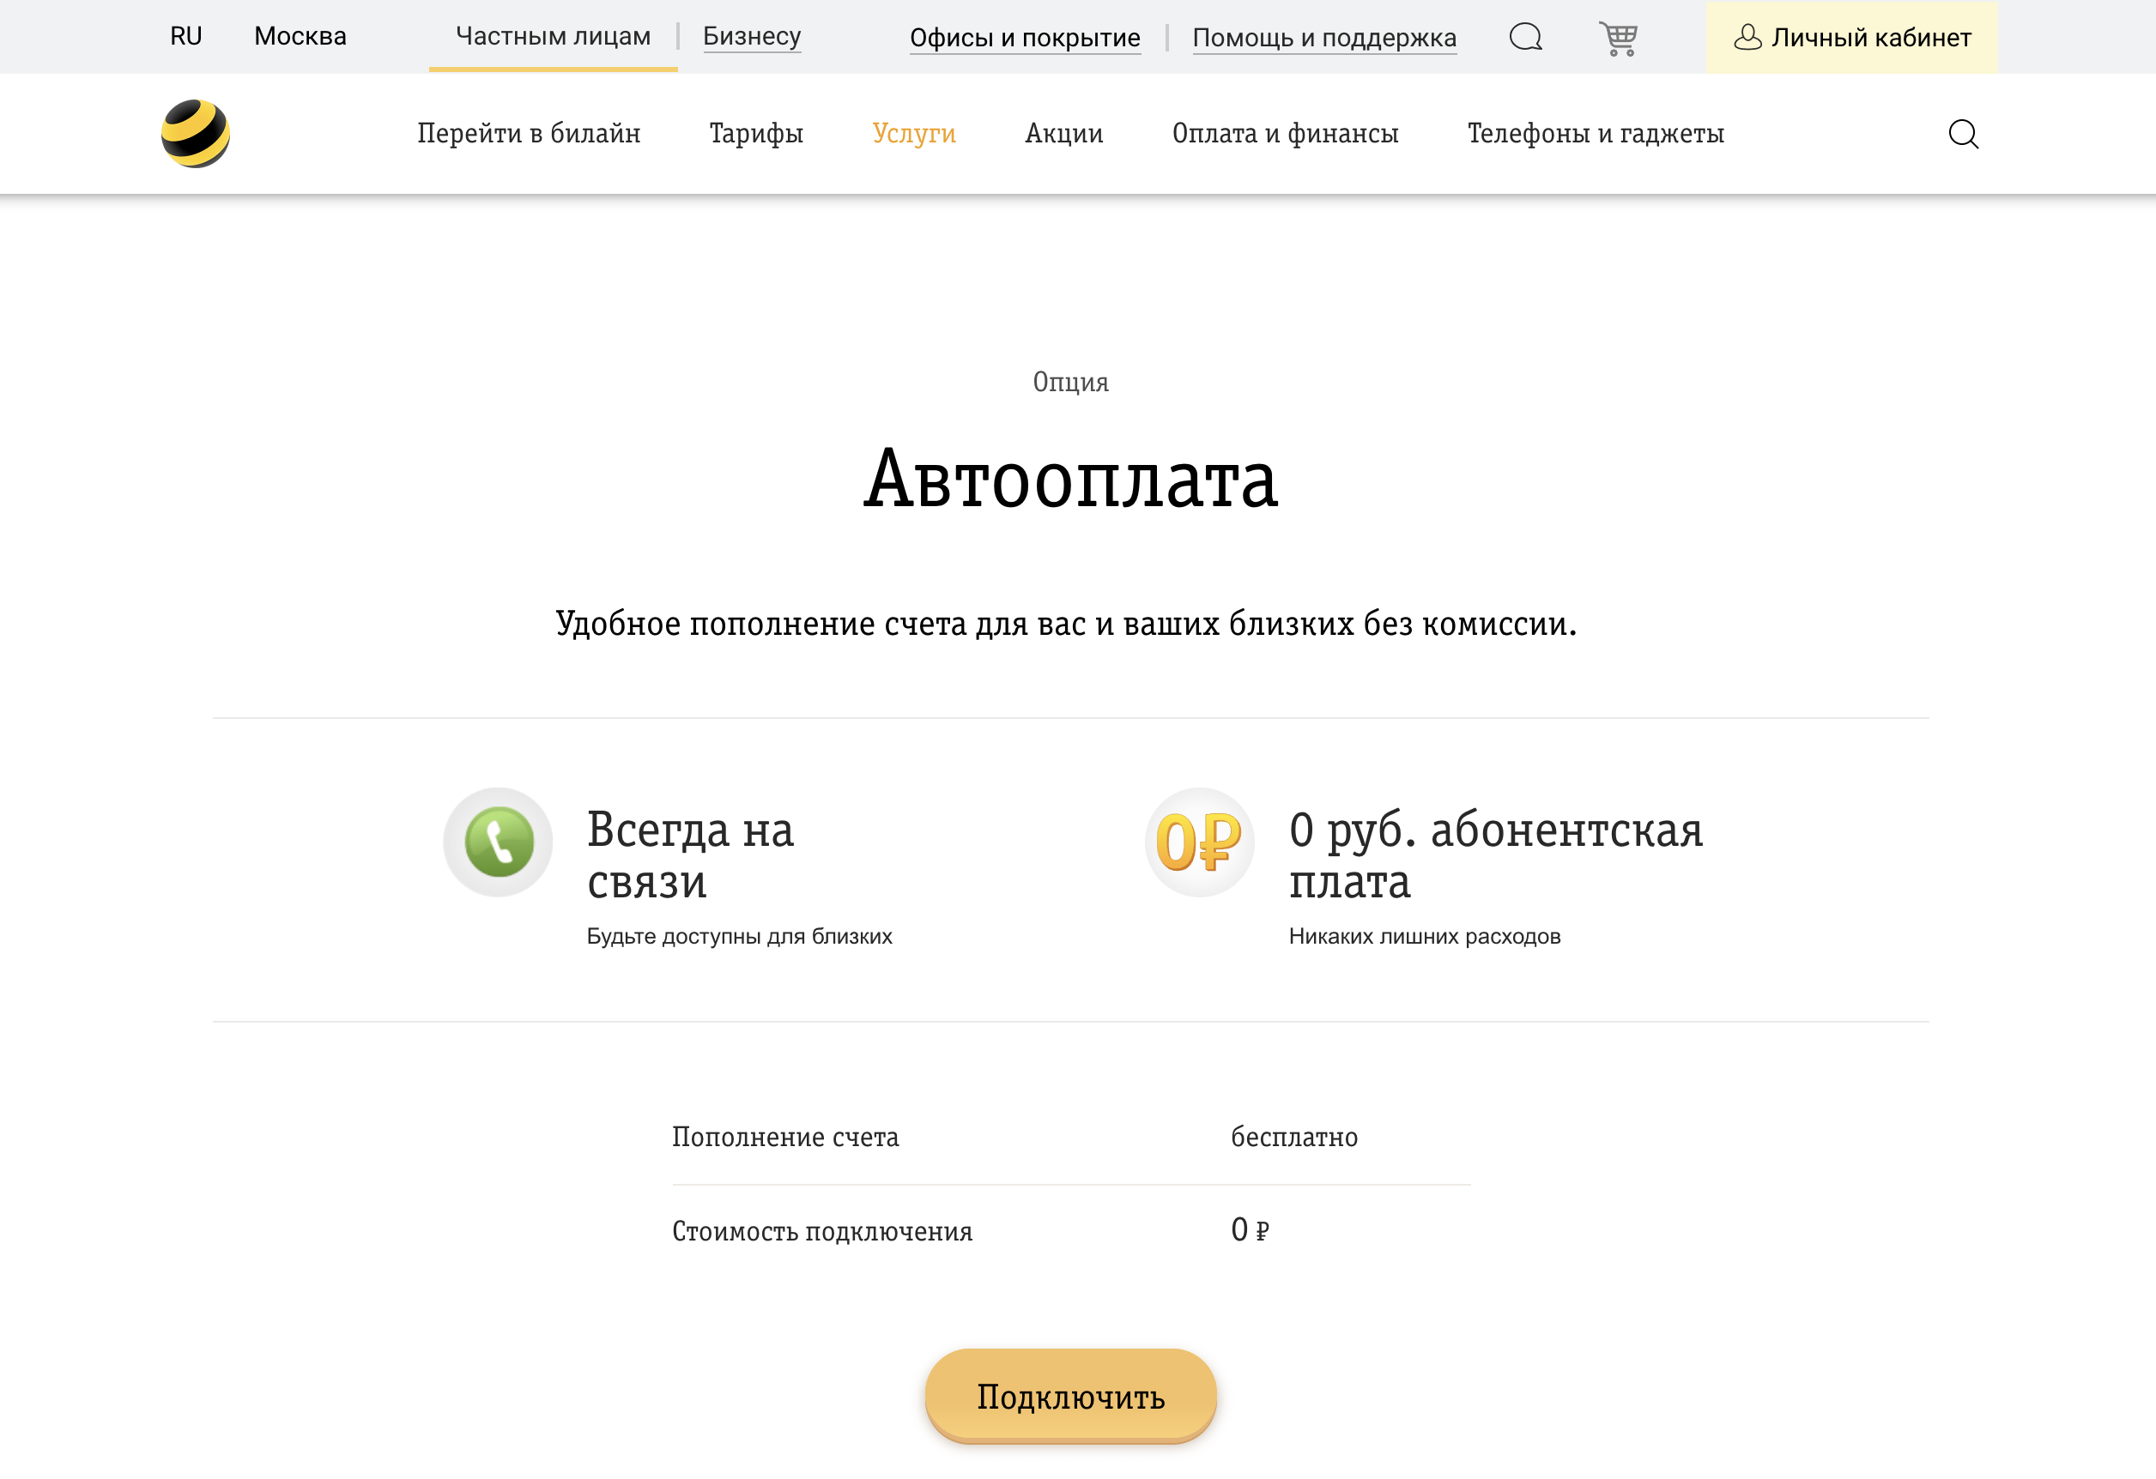Select the RU language option
This screenshot has height=1479, width=2156.
click(x=185, y=36)
